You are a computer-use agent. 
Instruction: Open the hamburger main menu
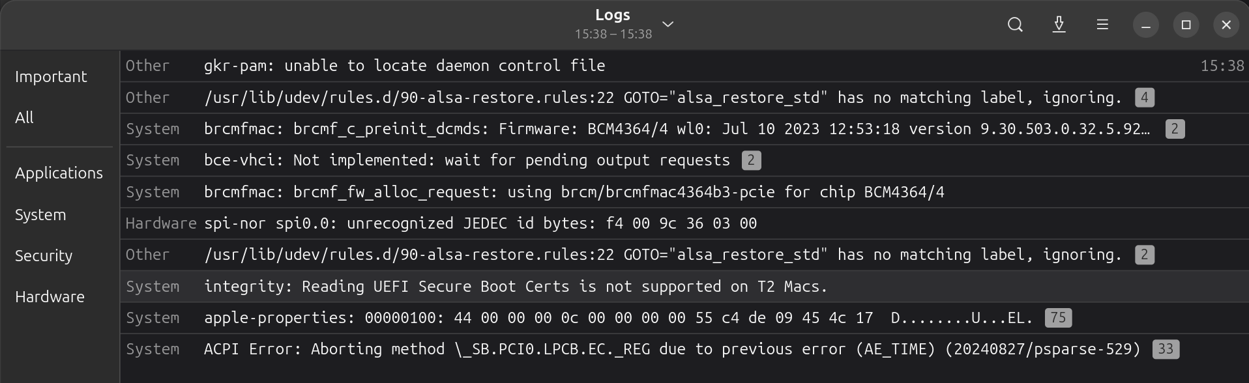(1102, 25)
